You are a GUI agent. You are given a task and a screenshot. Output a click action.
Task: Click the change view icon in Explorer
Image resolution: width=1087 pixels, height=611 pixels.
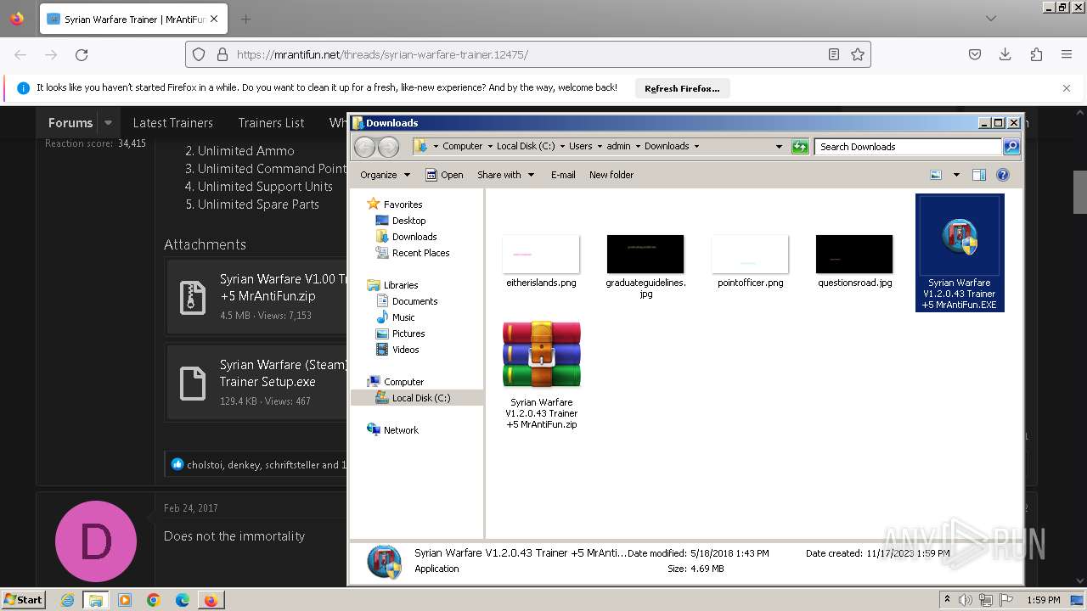(x=936, y=175)
